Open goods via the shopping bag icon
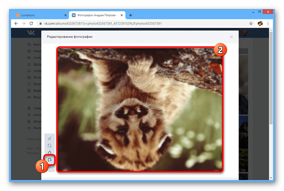 tap(29, 108)
